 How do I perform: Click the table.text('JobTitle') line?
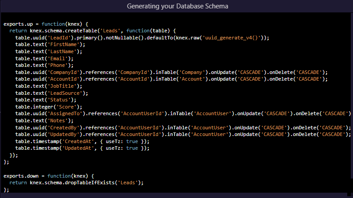click(x=49, y=86)
